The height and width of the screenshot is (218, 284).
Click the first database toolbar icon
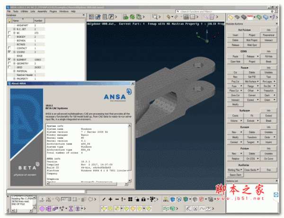pyautogui.click(x=91, y=17)
